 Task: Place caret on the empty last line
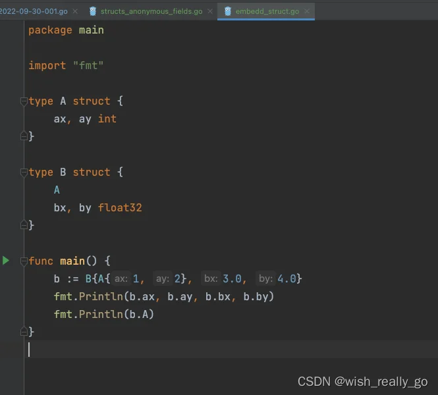click(x=231, y=350)
